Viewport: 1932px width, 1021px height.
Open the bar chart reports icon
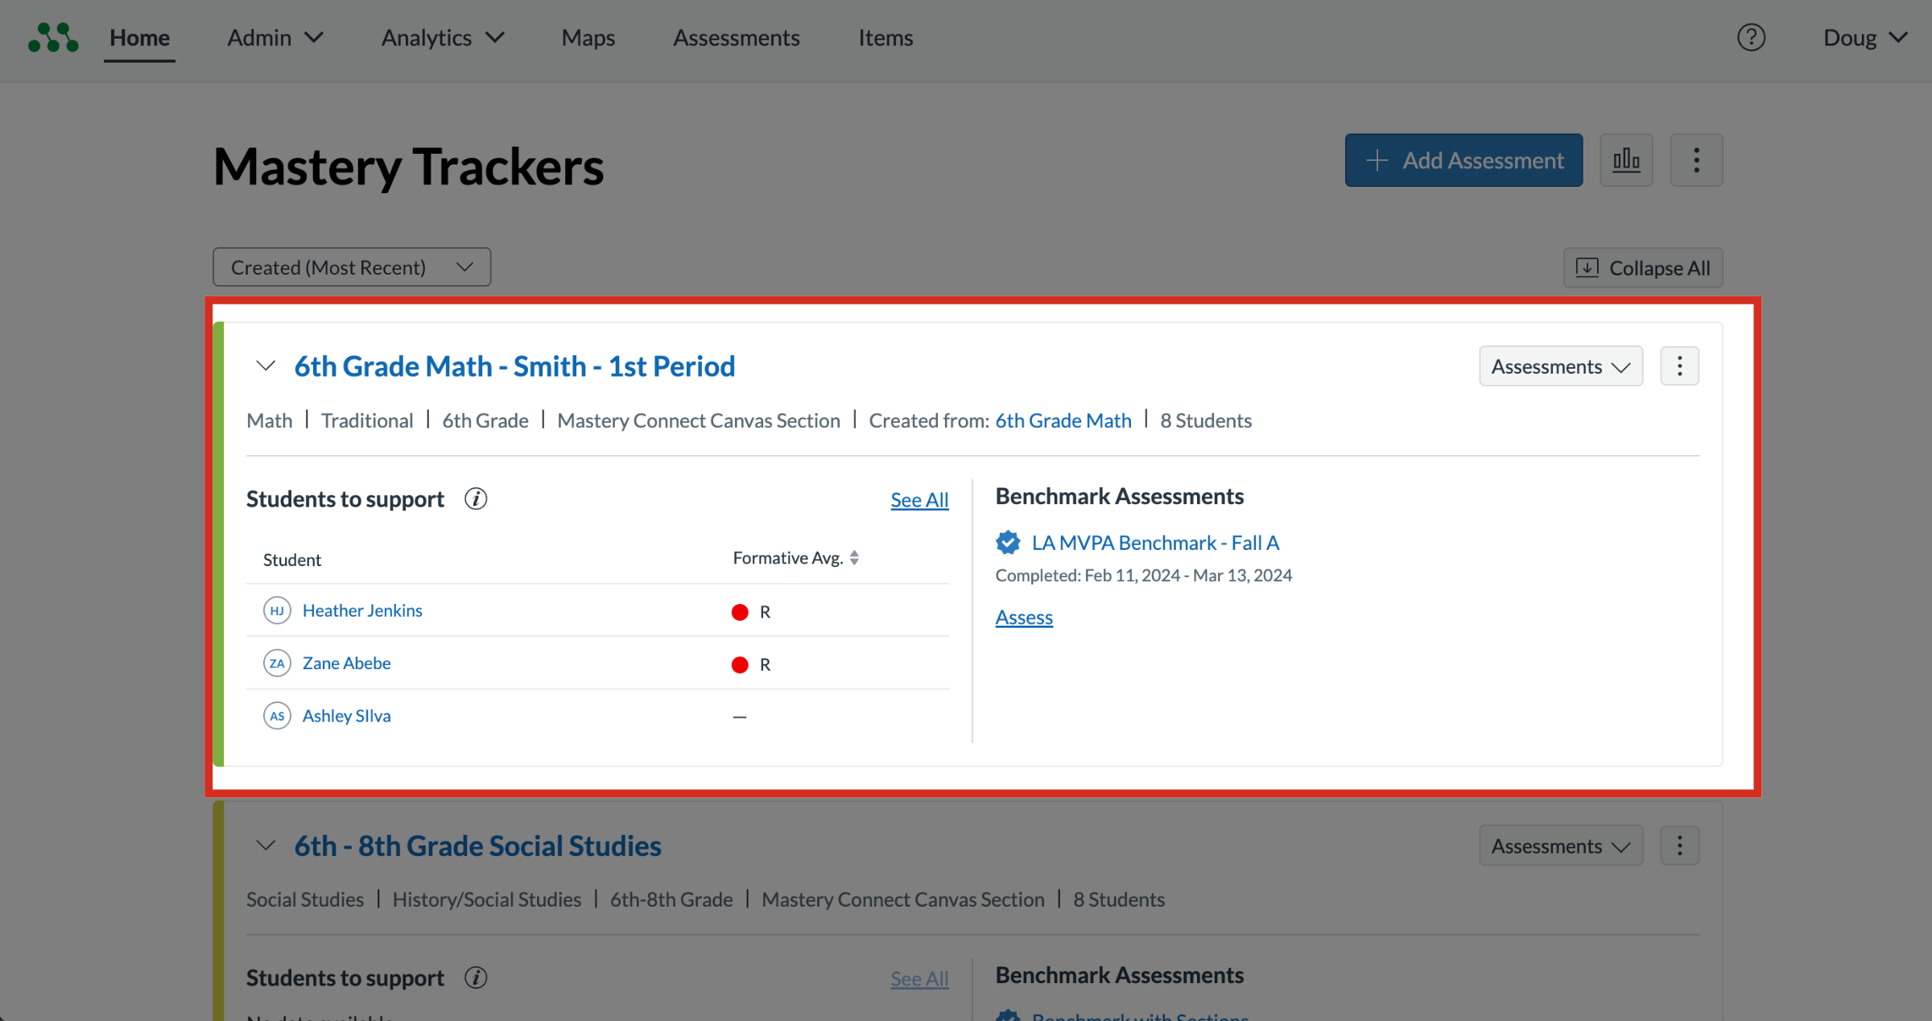[x=1626, y=160]
